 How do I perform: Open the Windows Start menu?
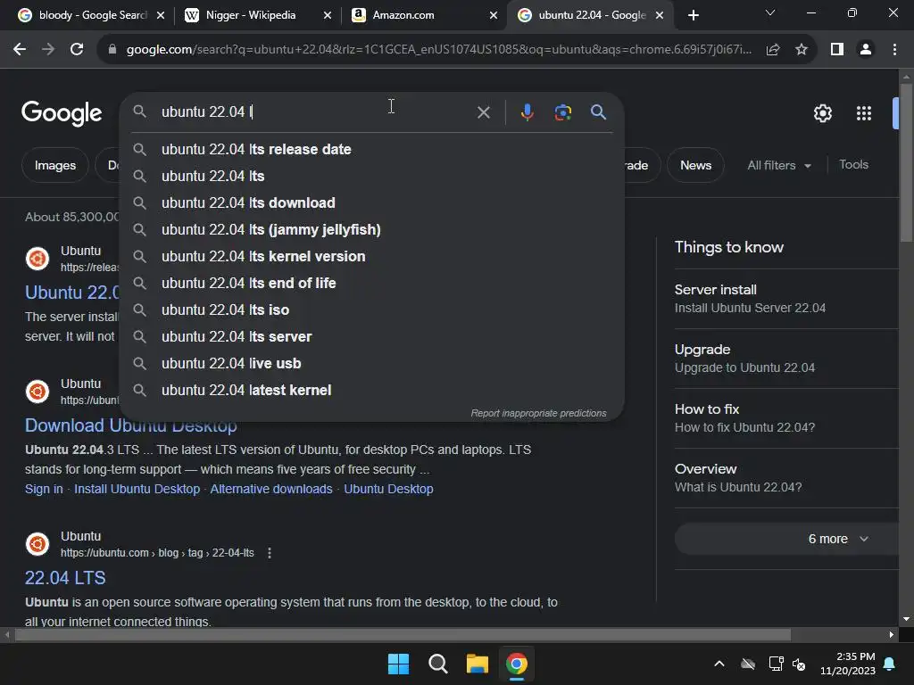(398, 664)
